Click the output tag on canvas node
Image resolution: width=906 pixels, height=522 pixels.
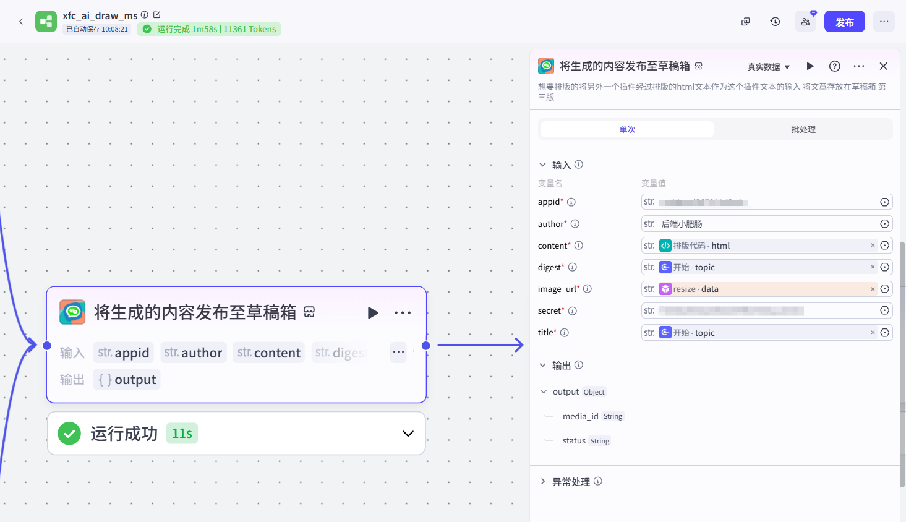[127, 379]
